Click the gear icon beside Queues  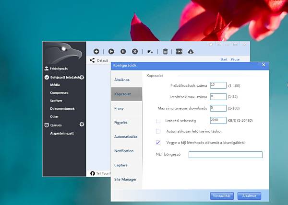(82, 125)
